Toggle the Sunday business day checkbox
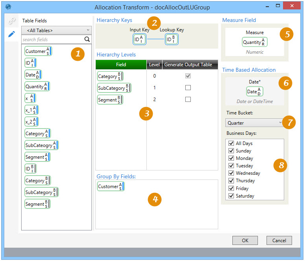305x261 pixels. point(231,151)
